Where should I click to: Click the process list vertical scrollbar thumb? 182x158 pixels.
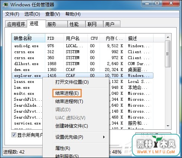168,54
